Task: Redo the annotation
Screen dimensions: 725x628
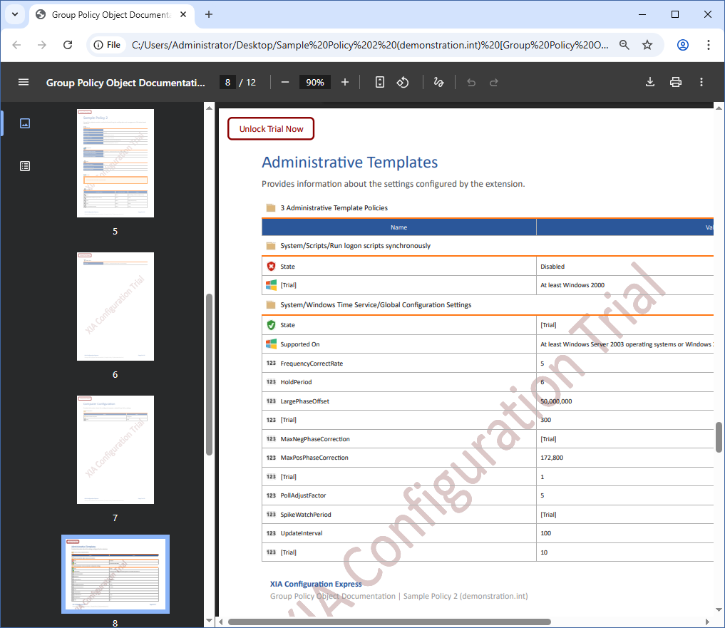Action: (x=494, y=82)
